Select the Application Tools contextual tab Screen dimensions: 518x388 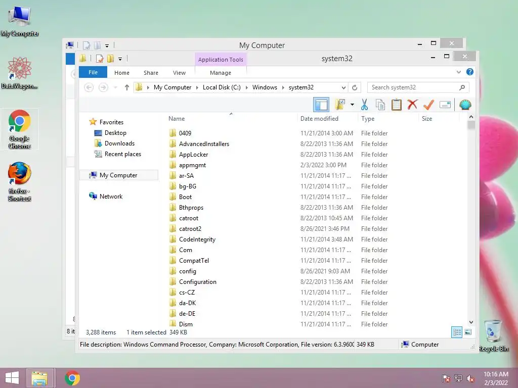[221, 60]
